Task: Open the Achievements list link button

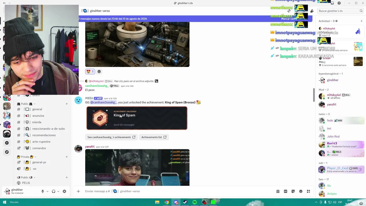Action: 154,137
